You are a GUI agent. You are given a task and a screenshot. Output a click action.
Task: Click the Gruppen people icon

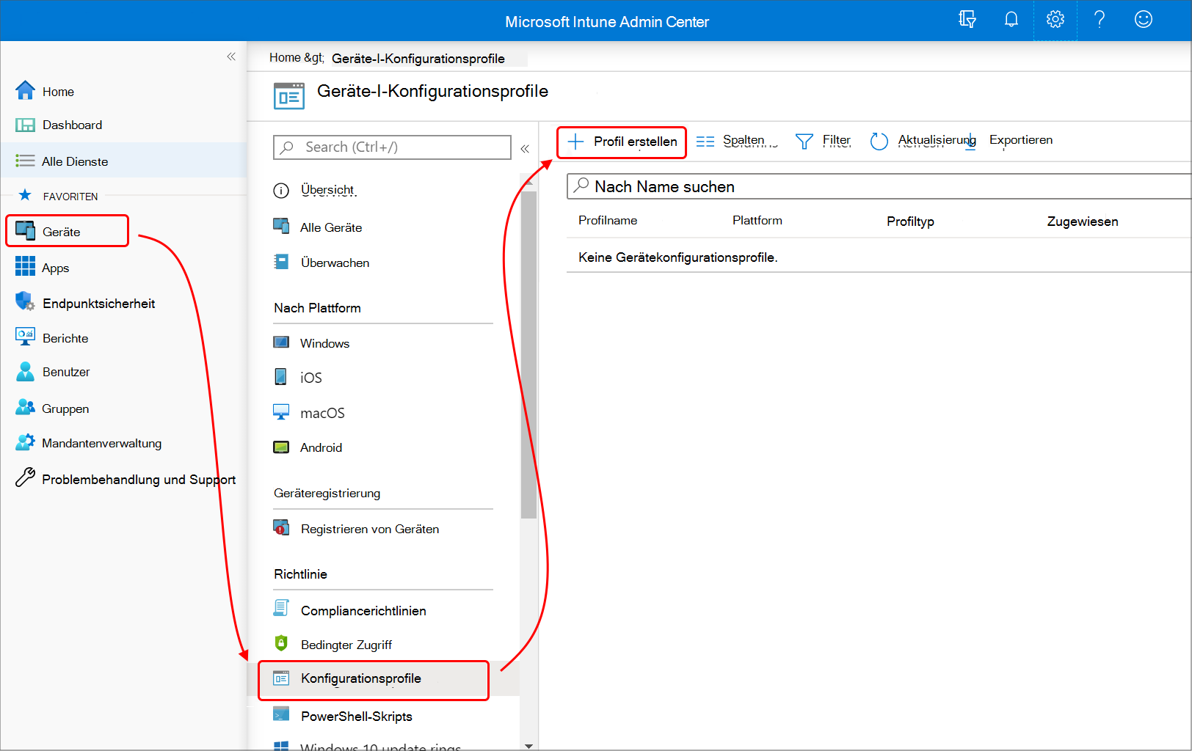pos(25,406)
